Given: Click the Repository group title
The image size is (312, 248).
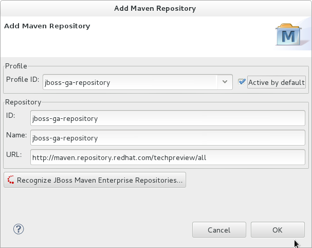Looking at the screenshot, I should (x=23, y=102).
